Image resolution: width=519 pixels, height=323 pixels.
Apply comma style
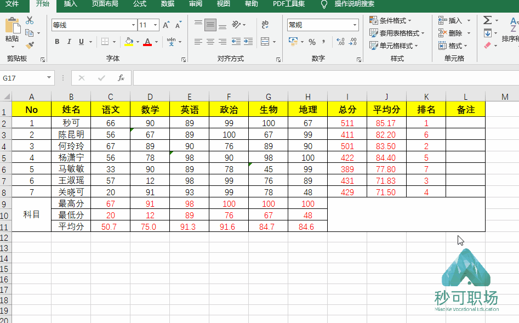point(323,42)
